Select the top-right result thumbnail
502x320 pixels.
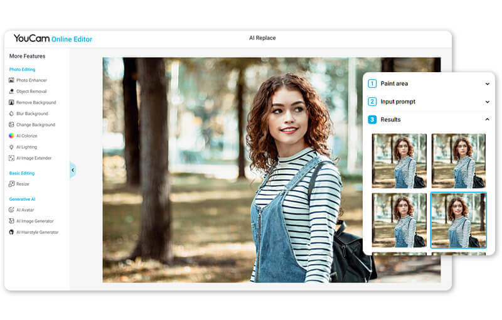[458, 161]
